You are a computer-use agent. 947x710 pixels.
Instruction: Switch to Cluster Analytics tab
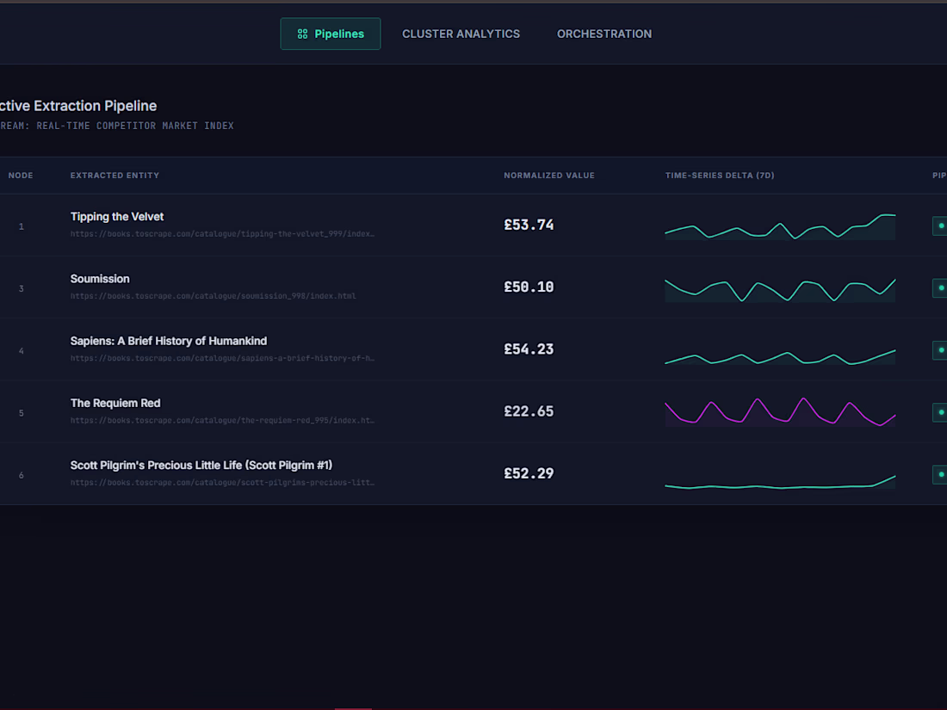461,34
